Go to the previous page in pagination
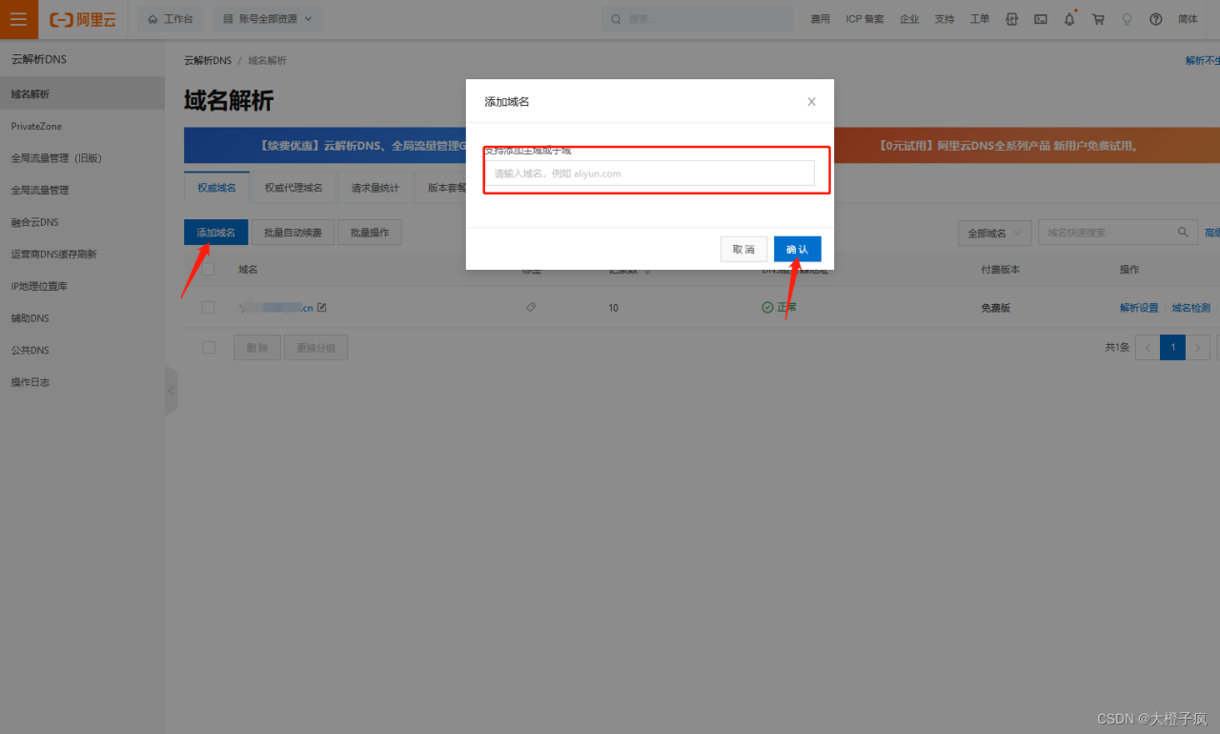 click(1148, 348)
